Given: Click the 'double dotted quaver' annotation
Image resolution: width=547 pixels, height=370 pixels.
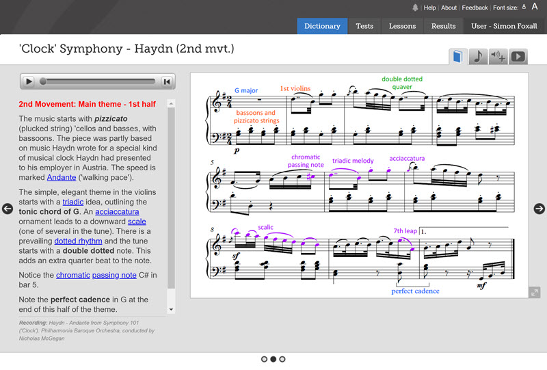Looking at the screenshot, I should [x=402, y=83].
